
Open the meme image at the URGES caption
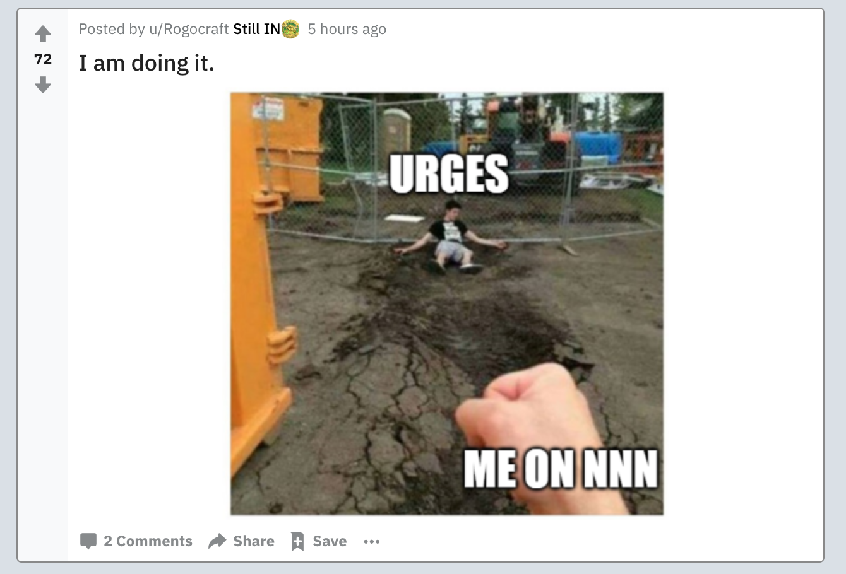[x=449, y=173]
